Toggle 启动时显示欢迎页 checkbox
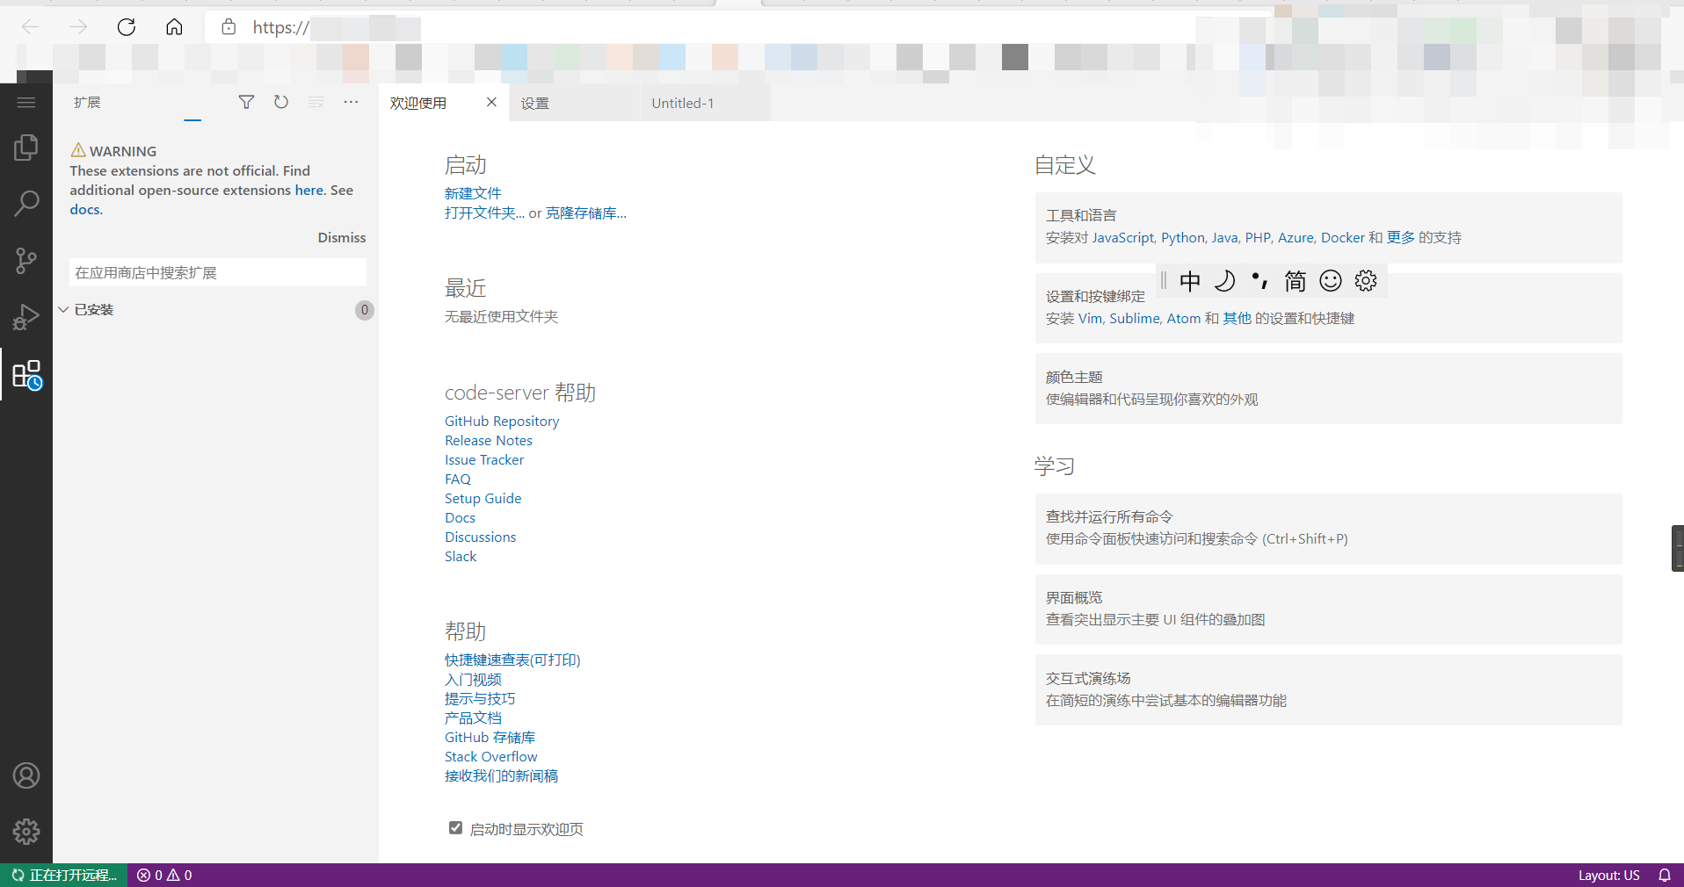This screenshot has width=1684, height=887. (455, 828)
